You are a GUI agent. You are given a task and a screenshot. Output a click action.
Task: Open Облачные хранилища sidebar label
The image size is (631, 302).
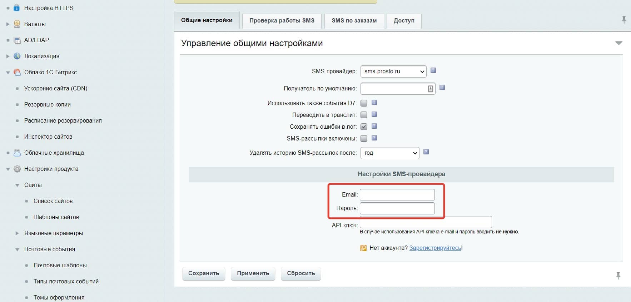pos(54,153)
